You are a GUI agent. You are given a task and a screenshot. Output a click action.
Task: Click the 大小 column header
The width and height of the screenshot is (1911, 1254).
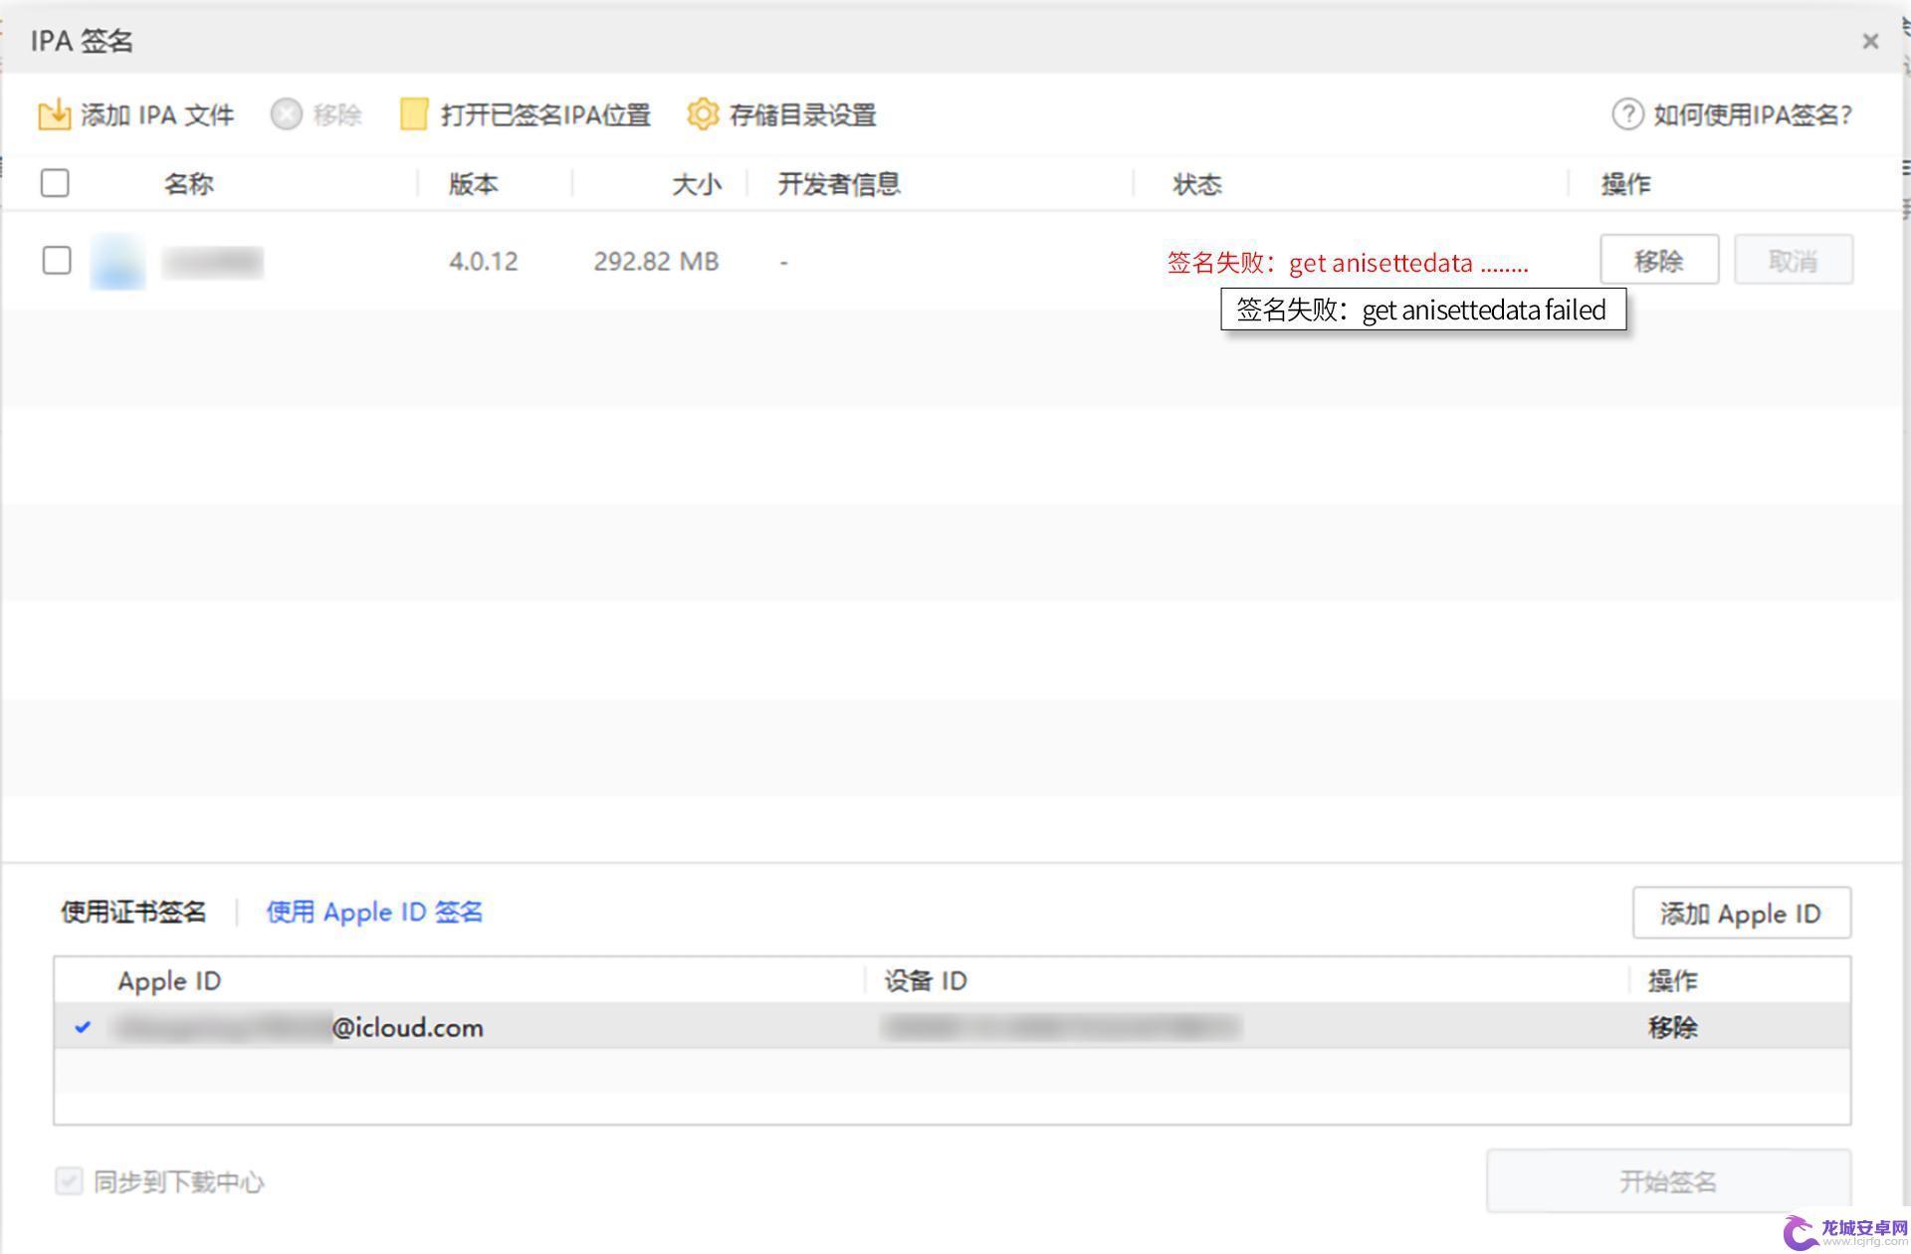point(696,184)
